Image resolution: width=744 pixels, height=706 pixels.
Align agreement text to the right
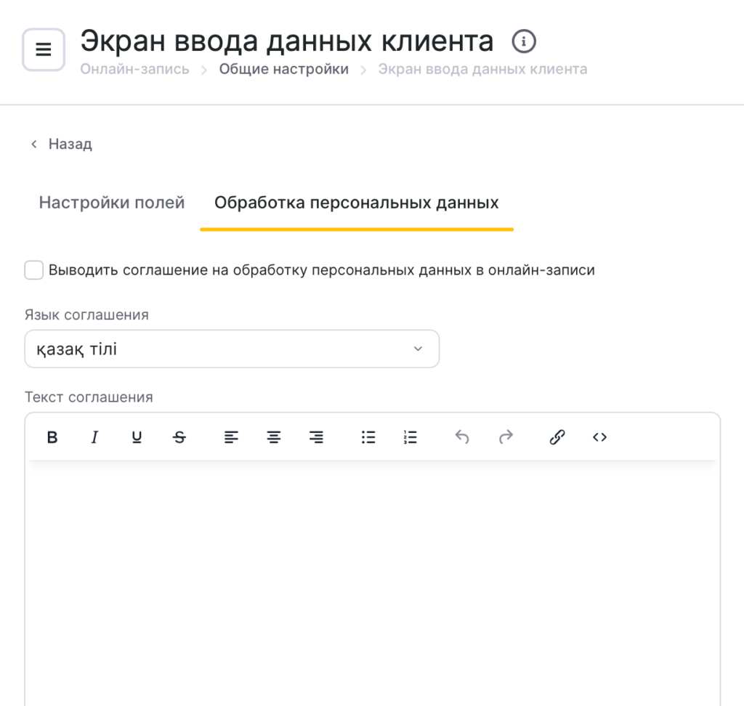coord(317,437)
